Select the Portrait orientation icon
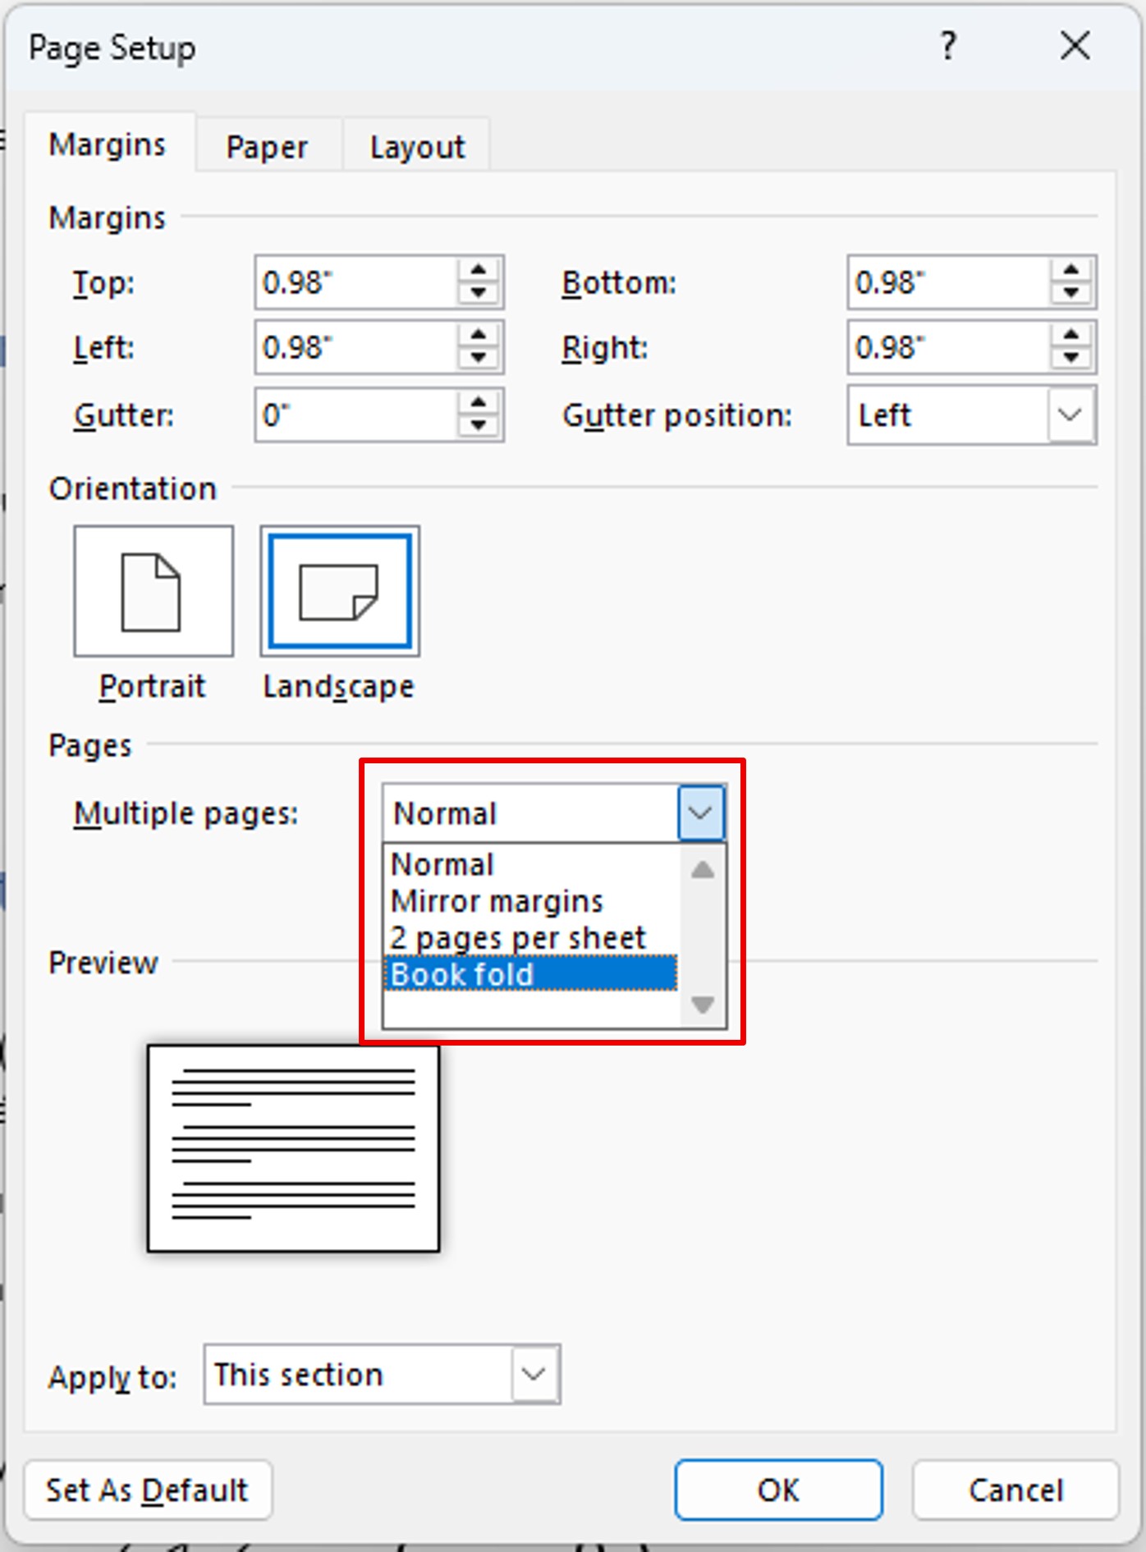The height and width of the screenshot is (1552, 1146). pyautogui.click(x=154, y=591)
